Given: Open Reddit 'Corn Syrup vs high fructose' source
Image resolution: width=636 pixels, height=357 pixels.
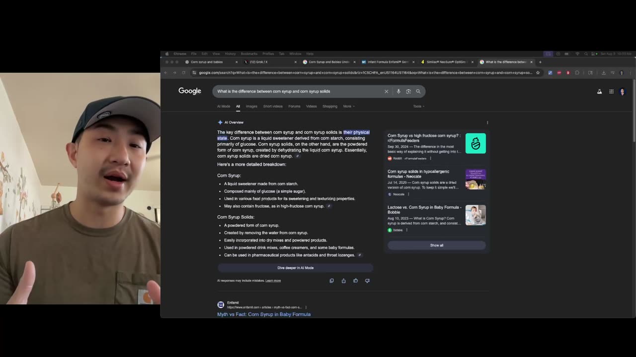Looking at the screenshot, I should point(424,138).
